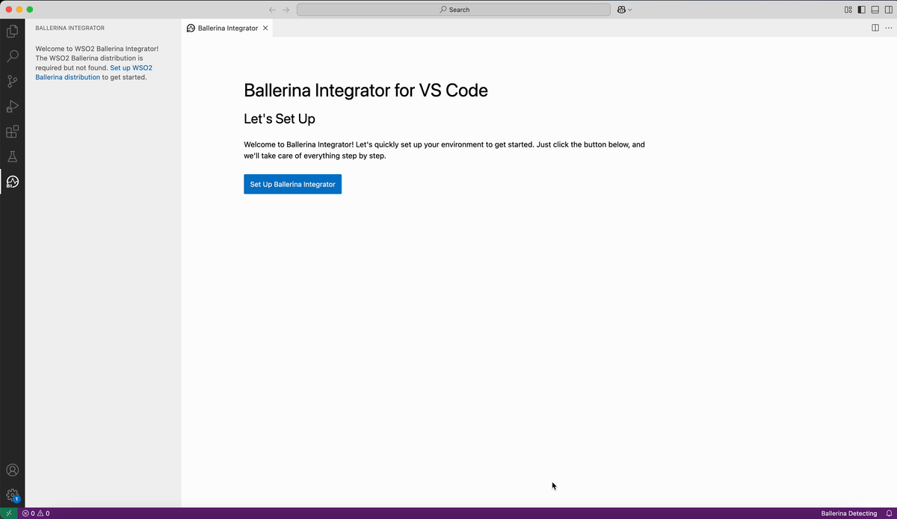Open the Run and Debug view
The image size is (897, 519).
click(x=12, y=106)
